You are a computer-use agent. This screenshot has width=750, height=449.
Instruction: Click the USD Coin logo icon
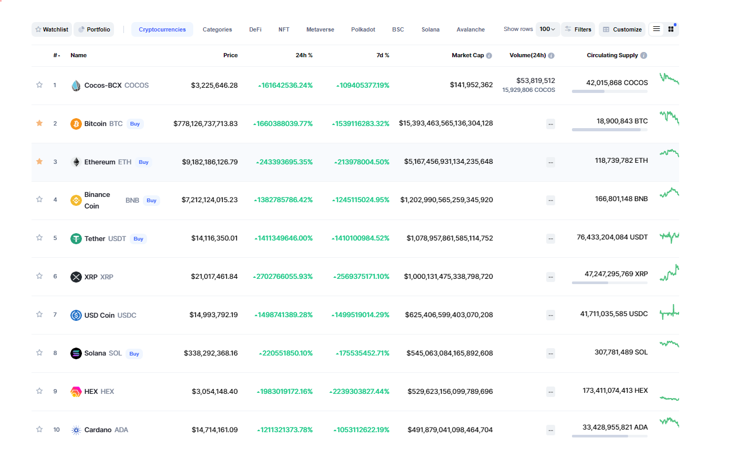coord(76,315)
